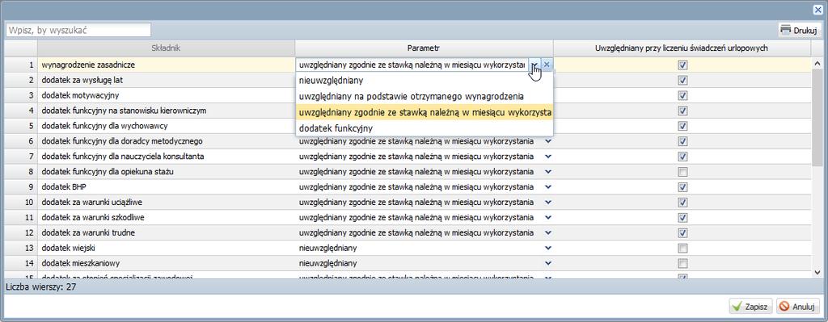Open parameter dropdown for warunki trudne row
828x322 pixels.
coord(547,232)
